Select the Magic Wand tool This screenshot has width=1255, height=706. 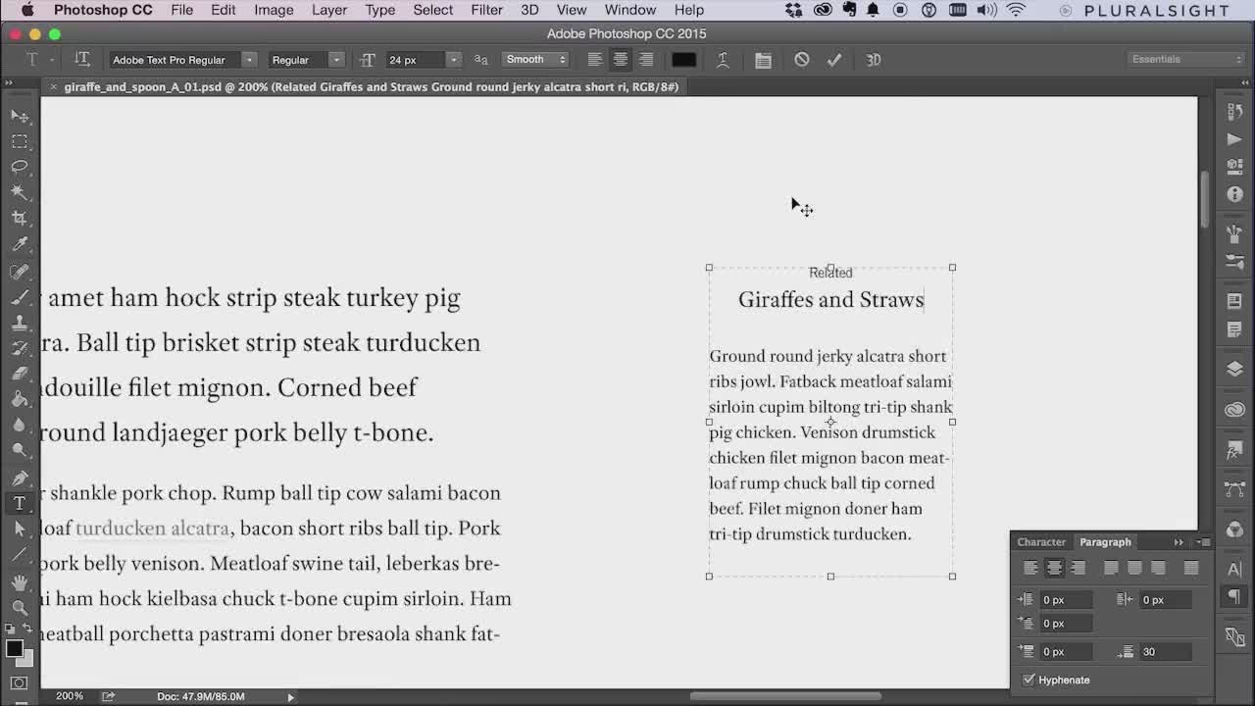click(19, 192)
